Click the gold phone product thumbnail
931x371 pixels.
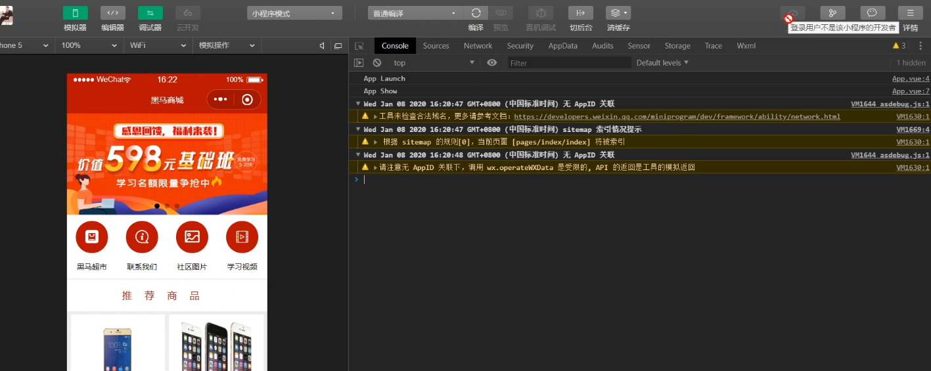click(x=118, y=343)
